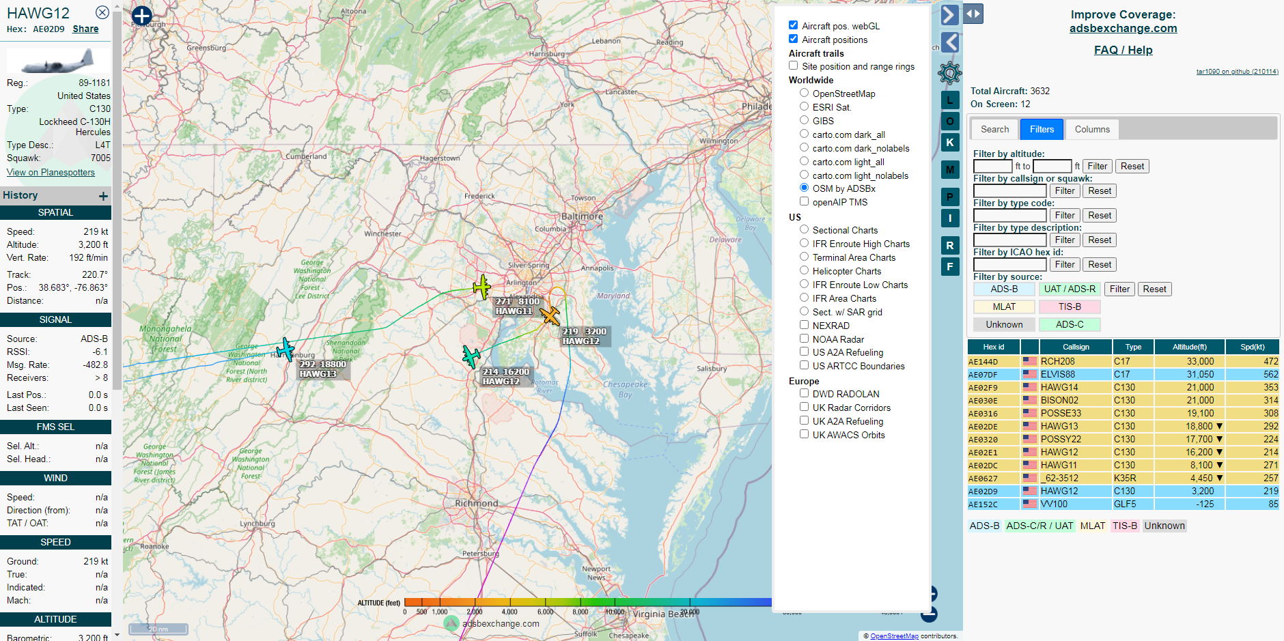This screenshot has height=641, width=1284.
Task: Select BISON02 row in aircraft table
Action: 1123,400
